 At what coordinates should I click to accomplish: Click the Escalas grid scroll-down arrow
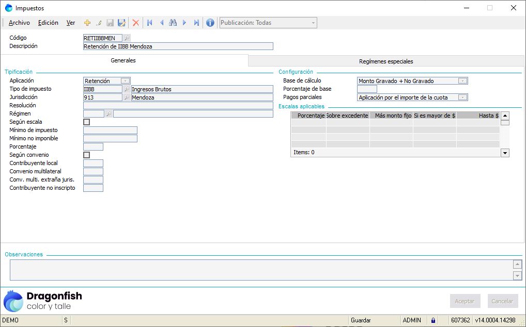tap(505, 153)
